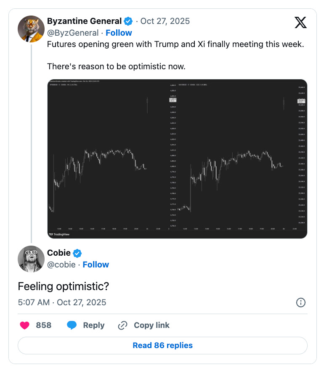Screen dimensions: 324x372
Task: Open Cobie's profile picture
Action: [x=31, y=259]
